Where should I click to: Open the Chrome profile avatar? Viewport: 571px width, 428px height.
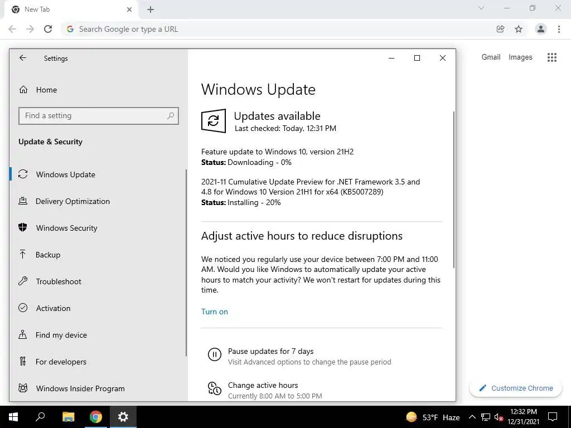[x=541, y=29]
